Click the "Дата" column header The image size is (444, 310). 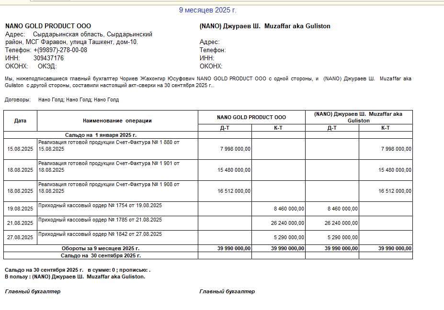(x=20, y=121)
